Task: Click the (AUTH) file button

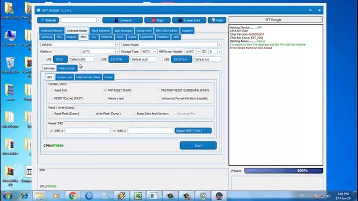Action: point(119,59)
